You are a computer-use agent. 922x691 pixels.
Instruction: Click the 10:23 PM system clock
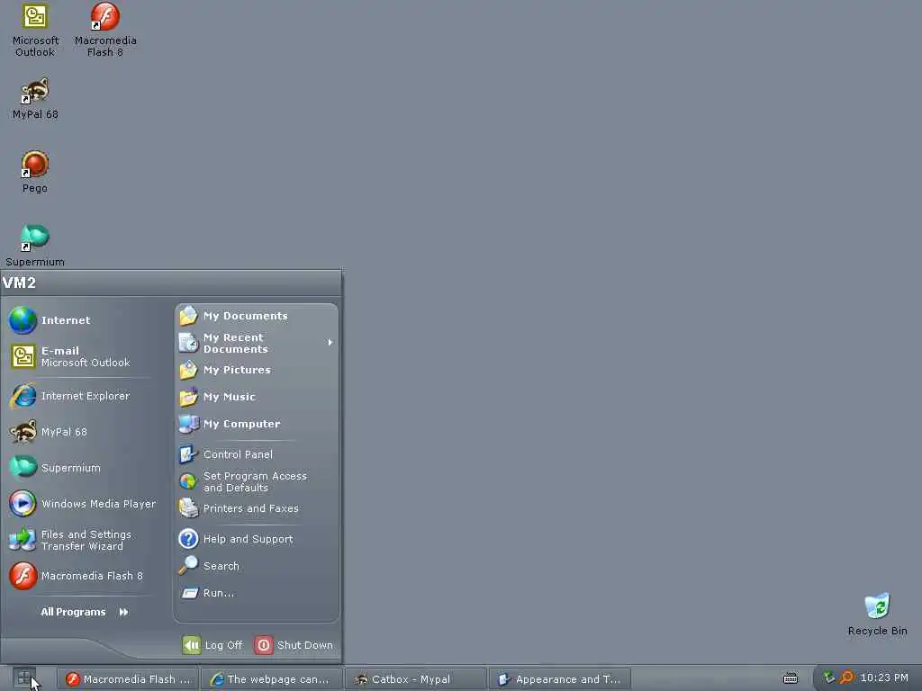(884, 678)
